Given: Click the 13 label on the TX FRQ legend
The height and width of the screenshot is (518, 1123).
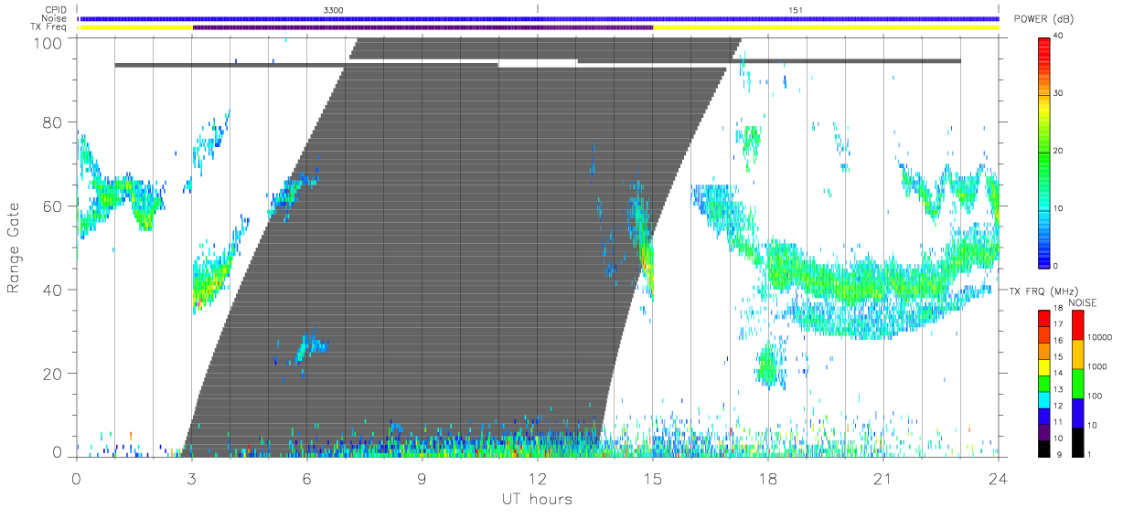Looking at the screenshot, I should [x=1058, y=391].
